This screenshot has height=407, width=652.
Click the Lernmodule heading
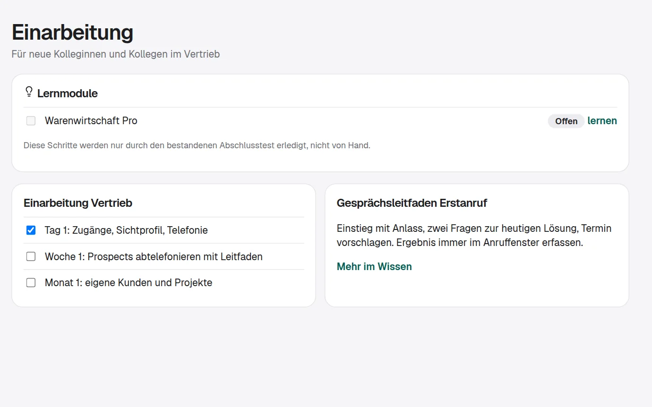click(68, 93)
